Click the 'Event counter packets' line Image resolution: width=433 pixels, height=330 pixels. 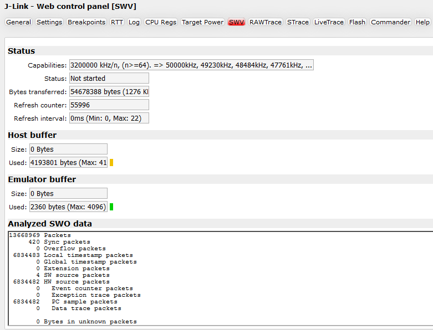click(x=84, y=288)
